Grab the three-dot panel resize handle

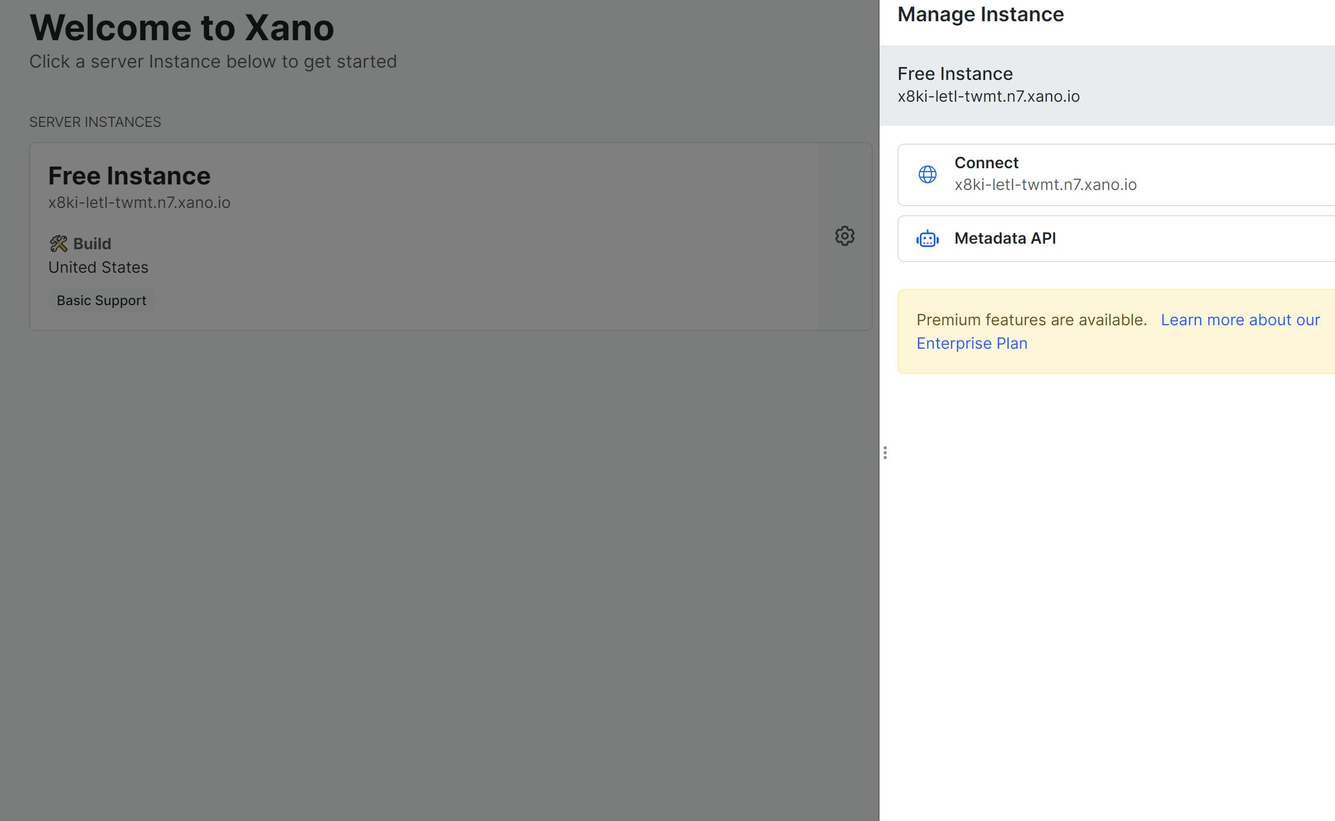[885, 453]
